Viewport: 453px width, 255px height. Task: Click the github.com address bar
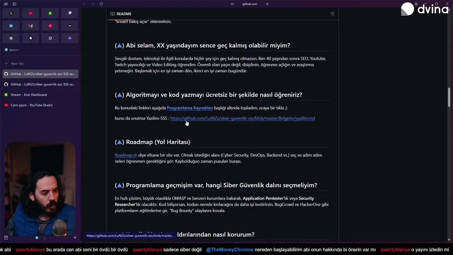[250, 4]
